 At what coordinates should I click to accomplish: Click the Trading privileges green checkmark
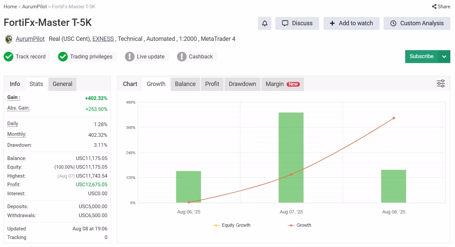[63, 57]
